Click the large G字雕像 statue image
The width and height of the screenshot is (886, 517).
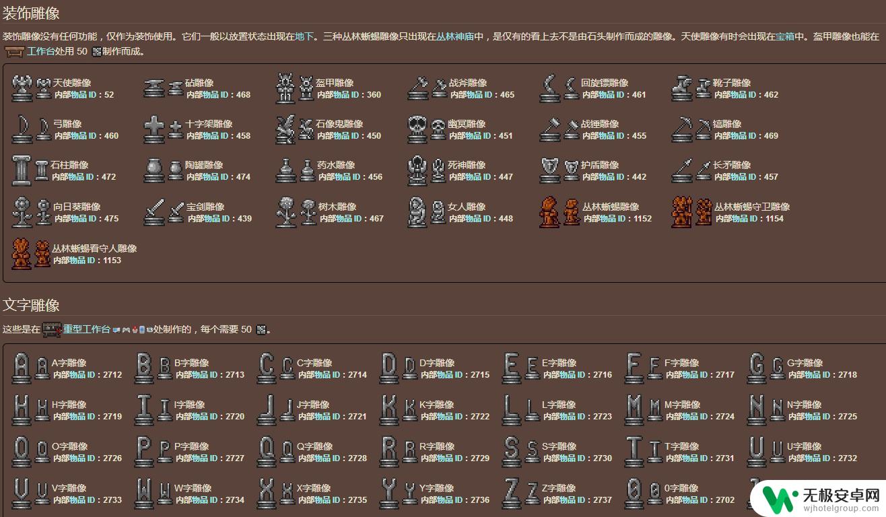coord(757,368)
